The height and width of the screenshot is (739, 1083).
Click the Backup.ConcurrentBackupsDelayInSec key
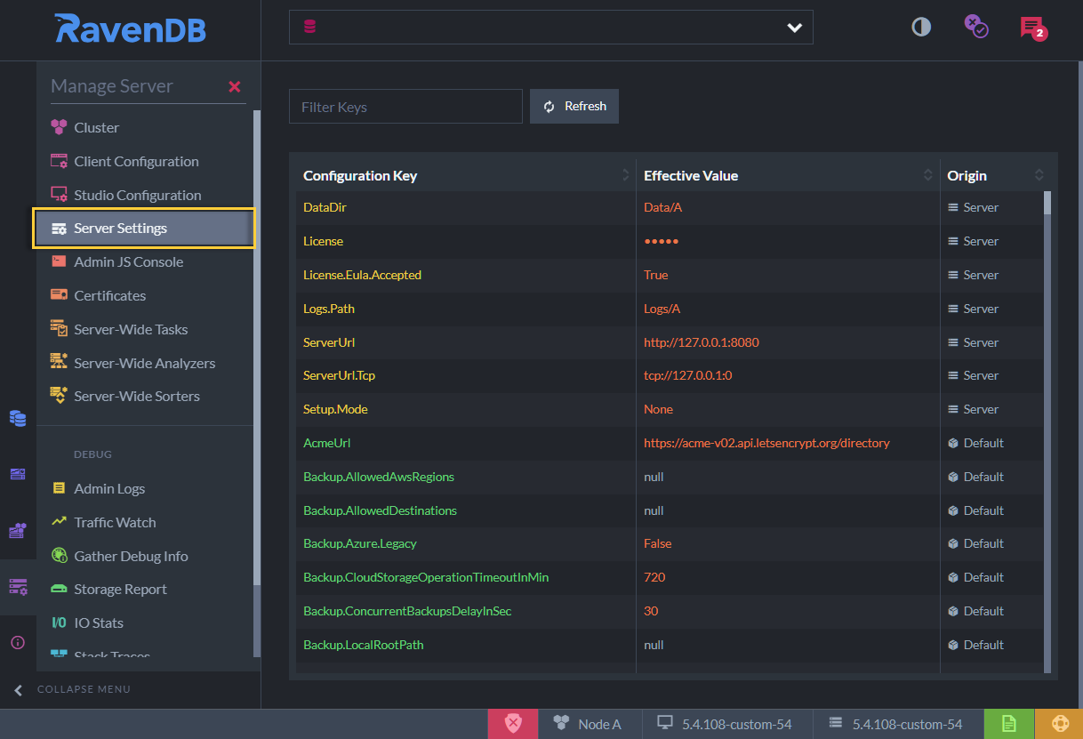click(407, 611)
